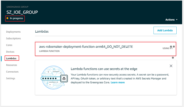Click the Add Lambda button
184x107 pixels.
pyautogui.click(x=165, y=30)
